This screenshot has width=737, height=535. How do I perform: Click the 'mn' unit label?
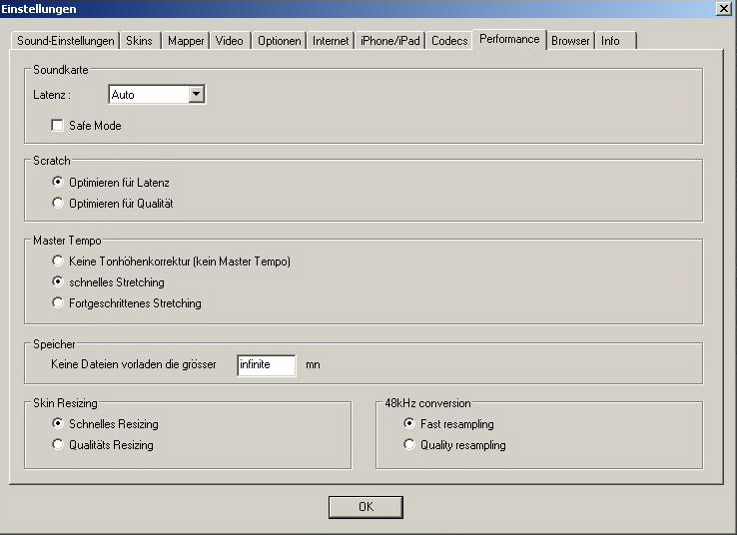313,365
